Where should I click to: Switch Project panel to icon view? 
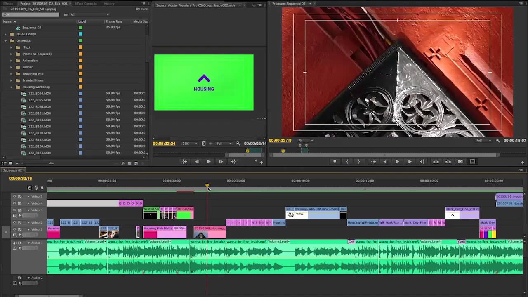click(x=11, y=163)
